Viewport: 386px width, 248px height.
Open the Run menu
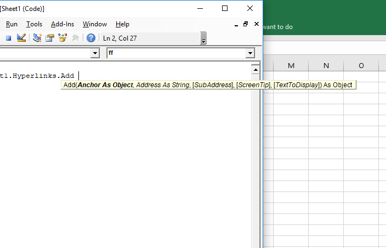pyautogui.click(x=12, y=24)
